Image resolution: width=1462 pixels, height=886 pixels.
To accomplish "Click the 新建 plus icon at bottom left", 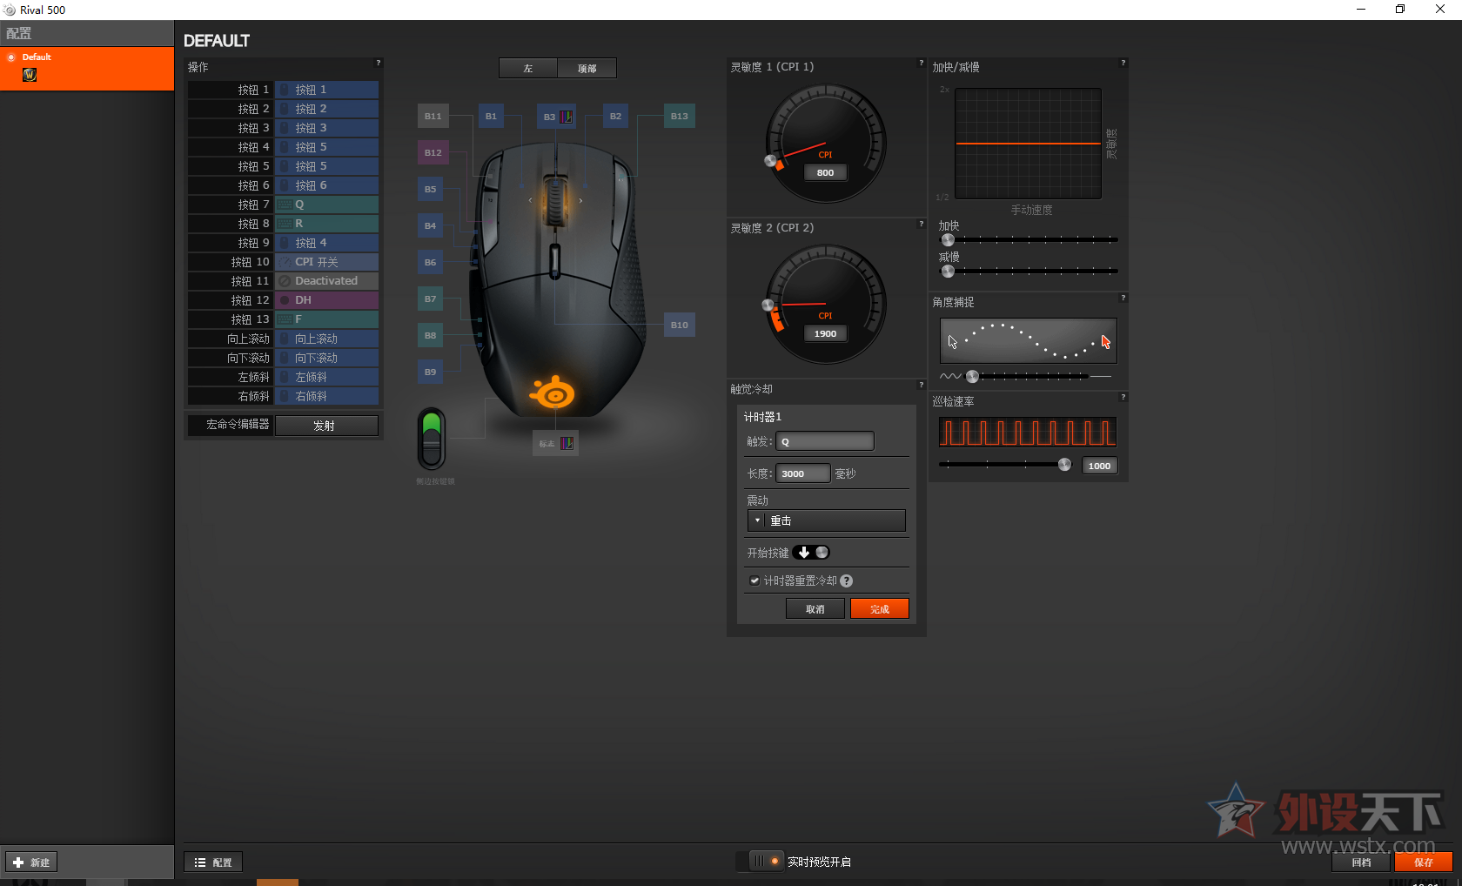I will [20, 862].
